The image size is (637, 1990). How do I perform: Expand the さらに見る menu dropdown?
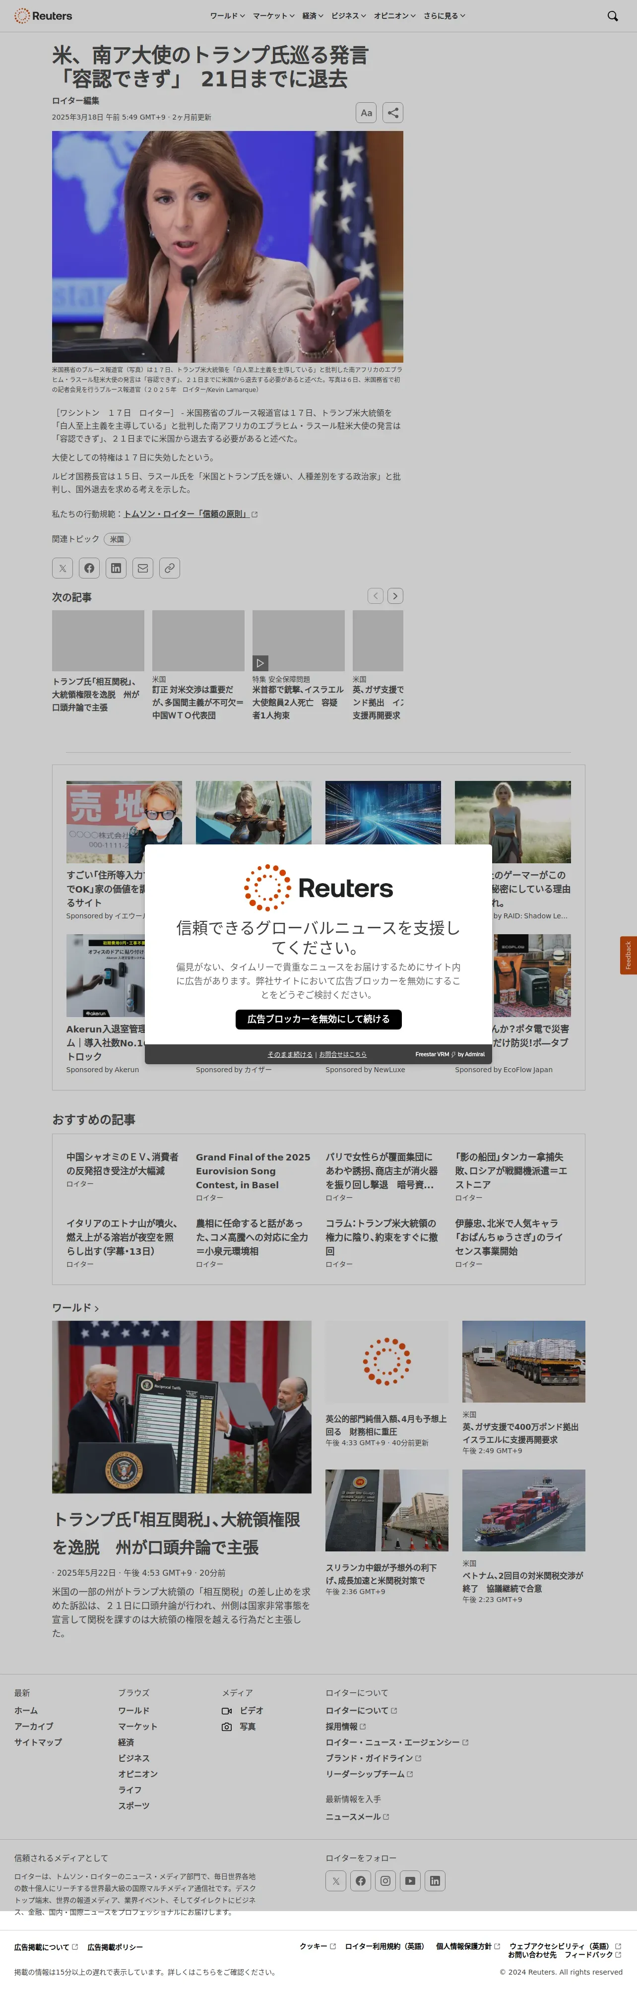tap(444, 15)
